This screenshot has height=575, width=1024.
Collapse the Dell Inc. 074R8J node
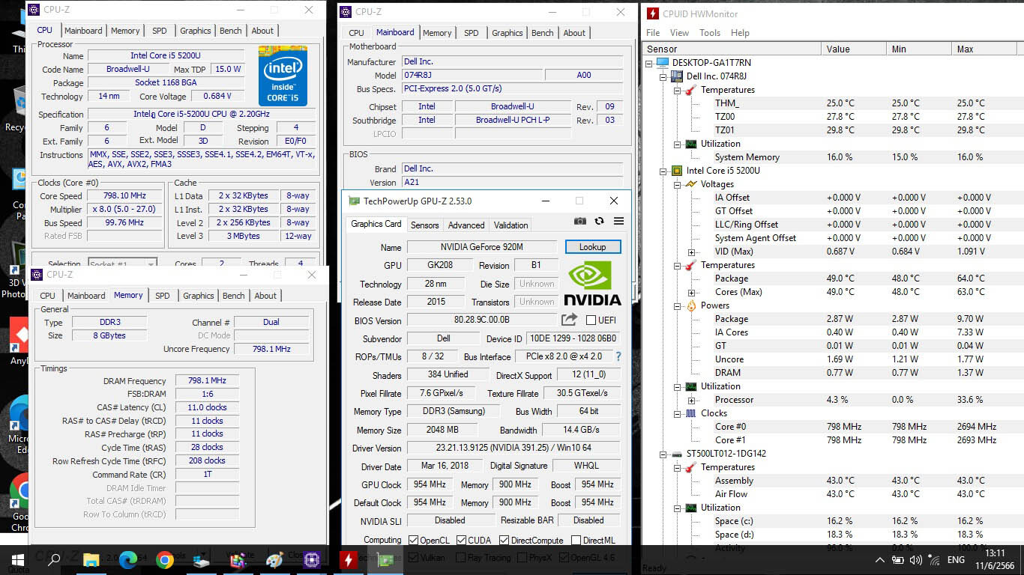pos(663,76)
